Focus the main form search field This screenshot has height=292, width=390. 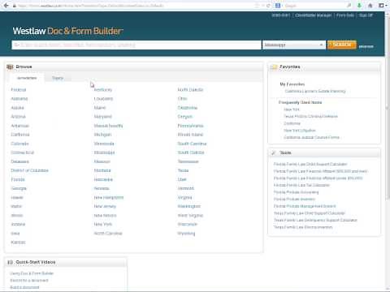136,45
